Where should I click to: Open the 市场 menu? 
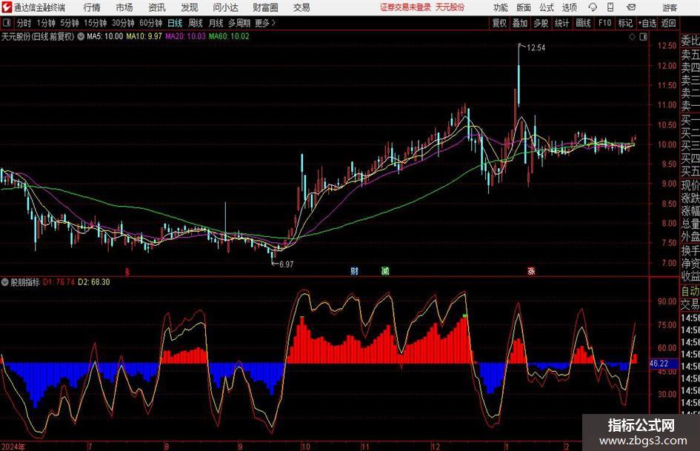point(124,7)
